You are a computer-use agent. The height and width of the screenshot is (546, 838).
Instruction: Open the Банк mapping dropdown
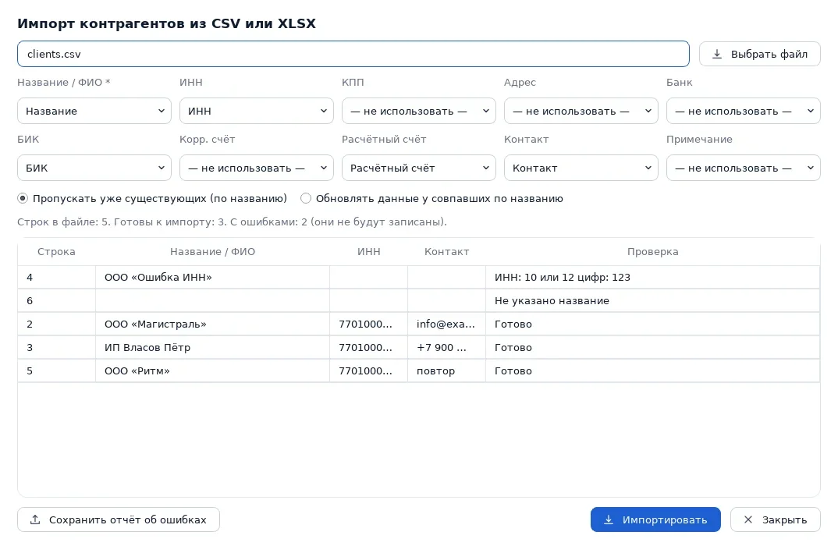point(743,111)
